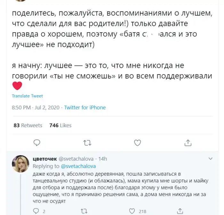
Task: Click the author avatar at top of tweet
Action: click(20, 1)
